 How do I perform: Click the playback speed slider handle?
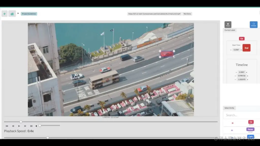tap(47, 138)
